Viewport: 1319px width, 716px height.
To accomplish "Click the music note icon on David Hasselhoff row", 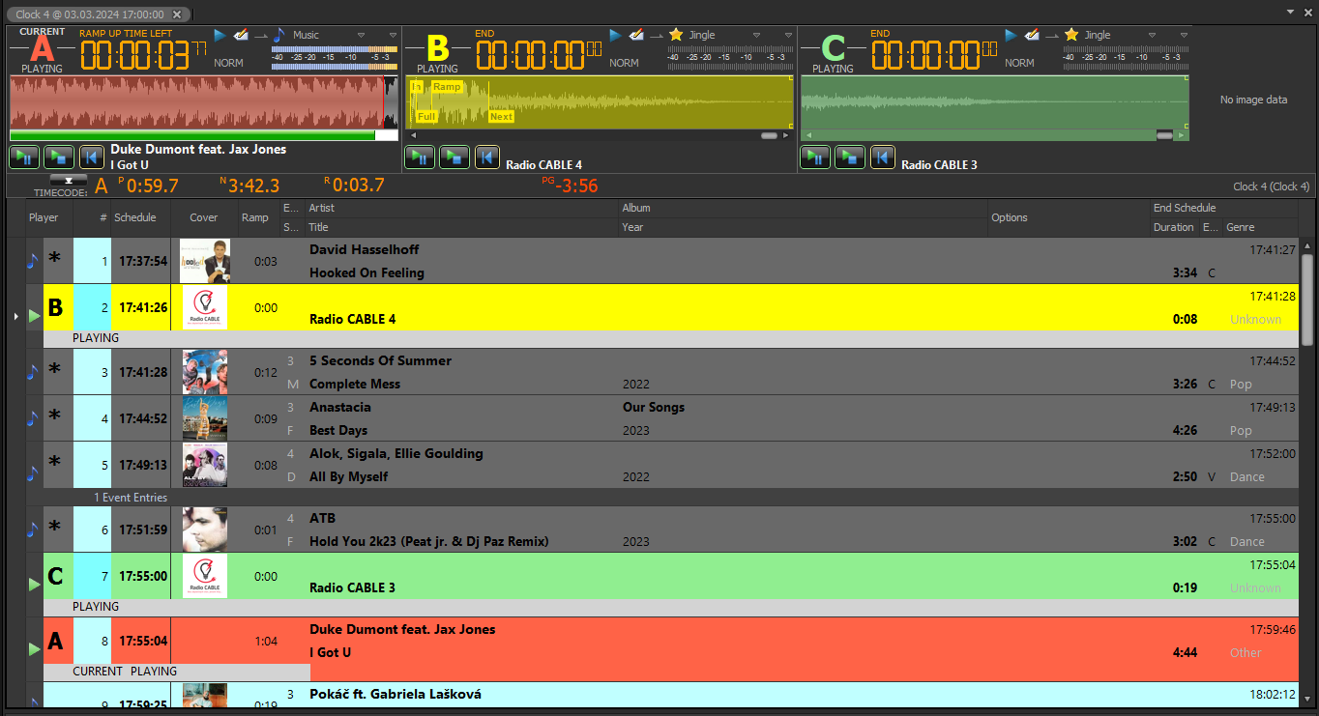I will (32, 260).
